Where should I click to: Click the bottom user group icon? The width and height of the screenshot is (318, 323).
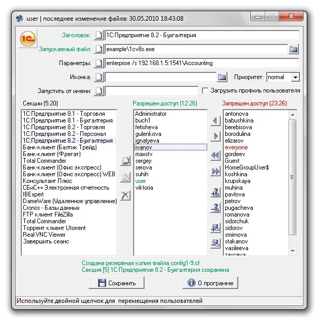click(x=215, y=243)
